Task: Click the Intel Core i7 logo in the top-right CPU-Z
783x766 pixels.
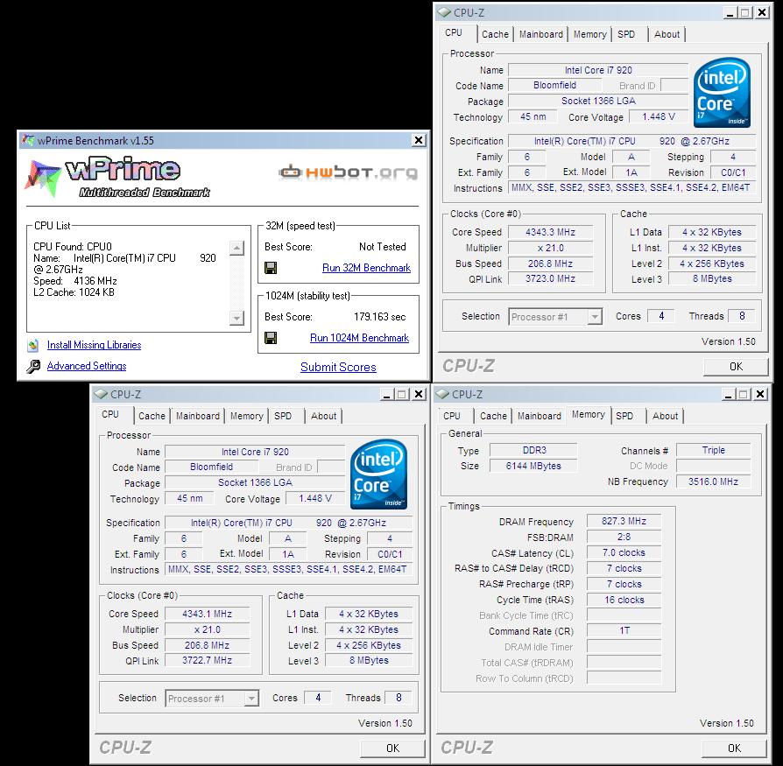Action: [722, 92]
